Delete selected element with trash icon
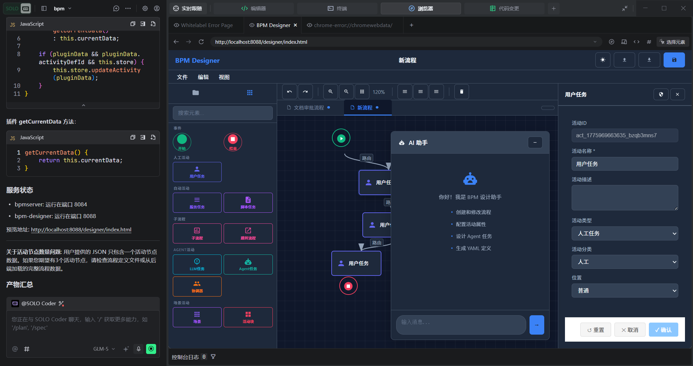This screenshot has width=693, height=366. [x=461, y=92]
